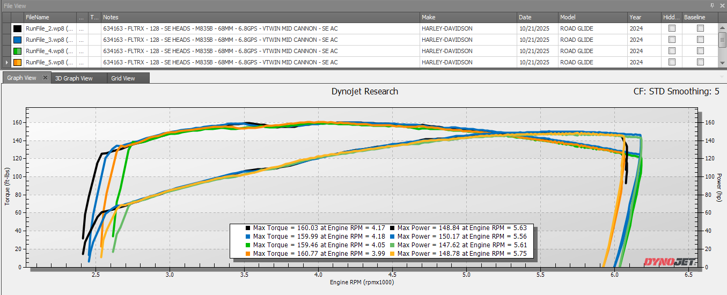Click the file list scrollbar down arrow

[722, 63]
